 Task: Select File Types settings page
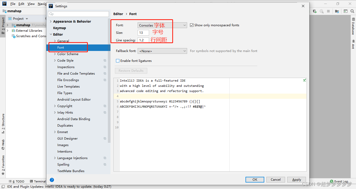click(x=65, y=93)
